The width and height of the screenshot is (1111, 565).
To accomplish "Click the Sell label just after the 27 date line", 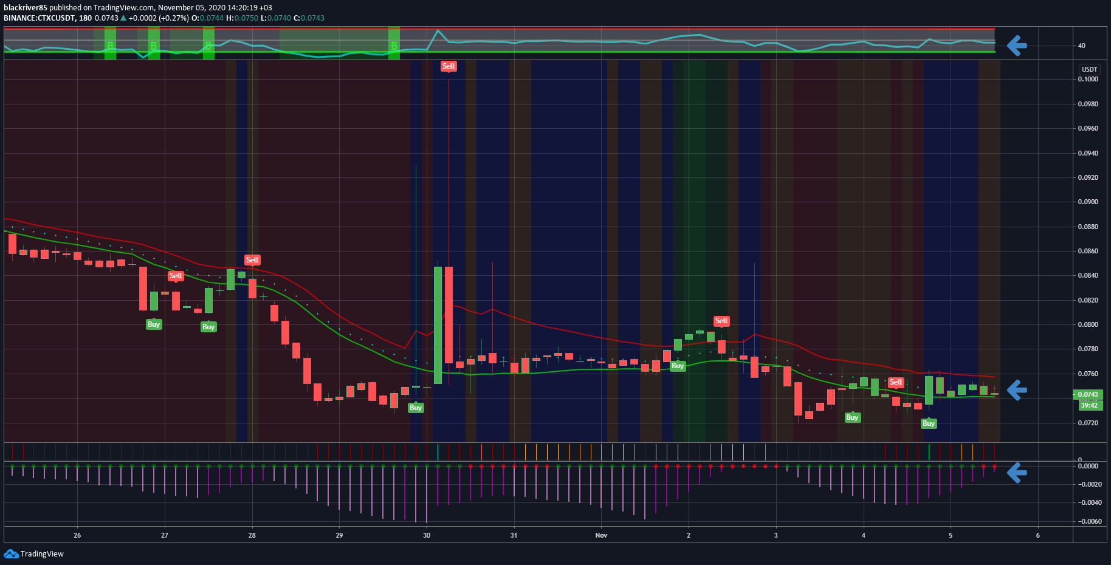I will [x=176, y=276].
